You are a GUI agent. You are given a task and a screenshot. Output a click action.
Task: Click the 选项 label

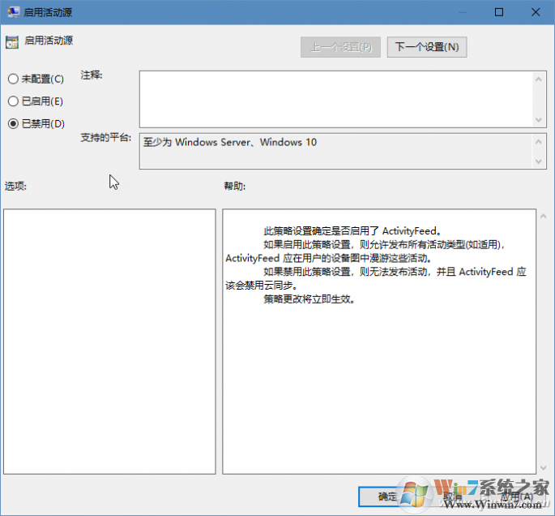pyautogui.click(x=15, y=186)
